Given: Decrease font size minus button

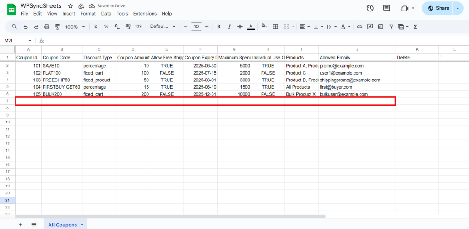Looking at the screenshot, I should (x=185, y=27).
